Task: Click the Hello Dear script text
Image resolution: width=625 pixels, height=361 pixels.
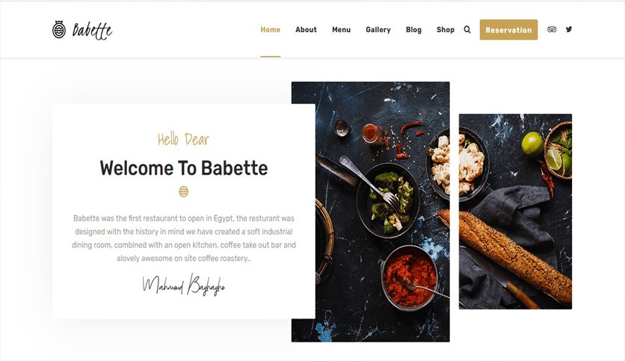Action: pos(183,139)
